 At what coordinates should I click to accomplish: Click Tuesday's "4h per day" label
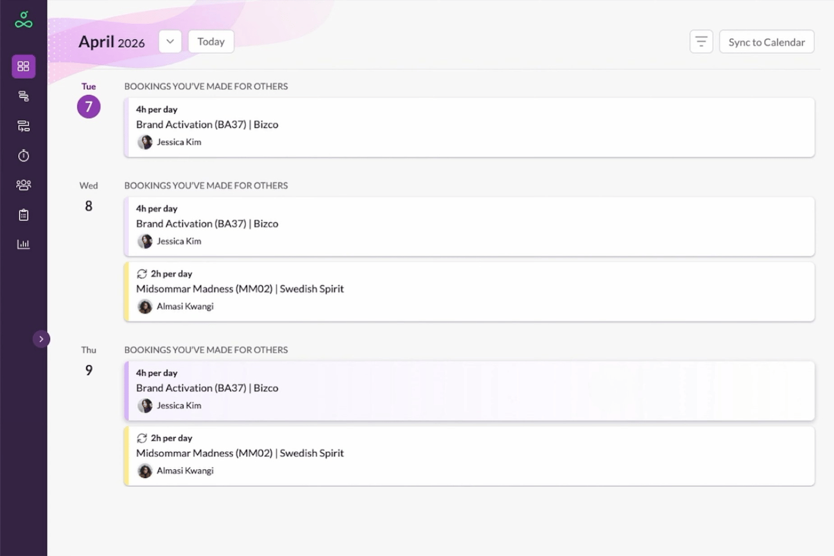pyautogui.click(x=157, y=109)
